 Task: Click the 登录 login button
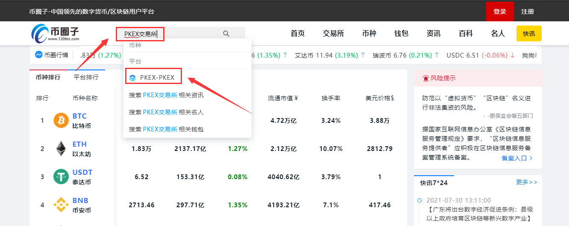click(x=500, y=12)
